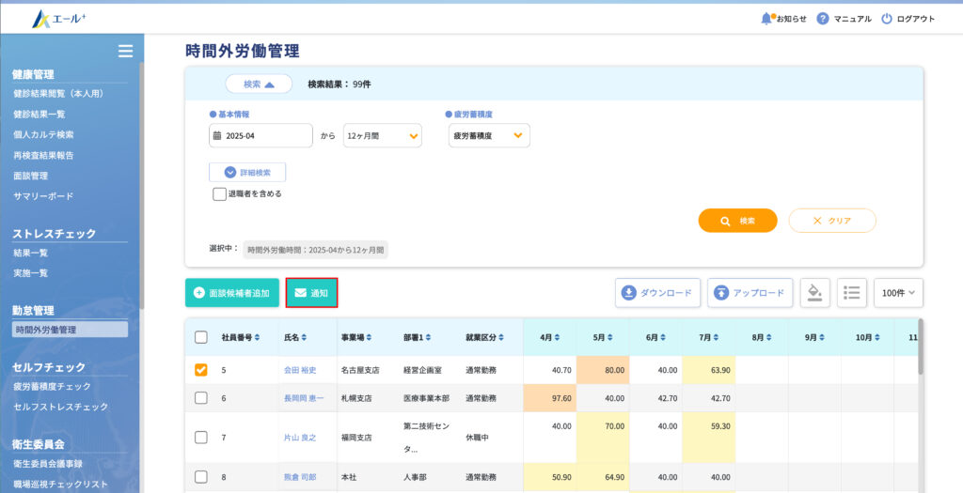Click the paint bucket color fill icon
The height and width of the screenshot is (493, 963).
pos(814,293)
